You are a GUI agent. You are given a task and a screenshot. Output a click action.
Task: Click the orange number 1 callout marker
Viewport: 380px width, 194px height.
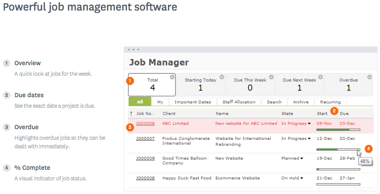131,81
